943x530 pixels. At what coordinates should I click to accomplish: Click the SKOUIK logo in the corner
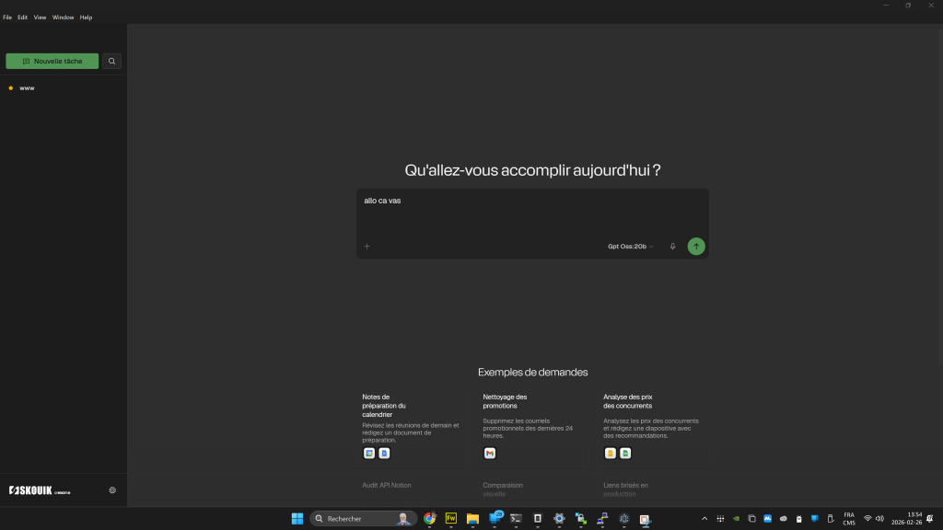point(30,490)
